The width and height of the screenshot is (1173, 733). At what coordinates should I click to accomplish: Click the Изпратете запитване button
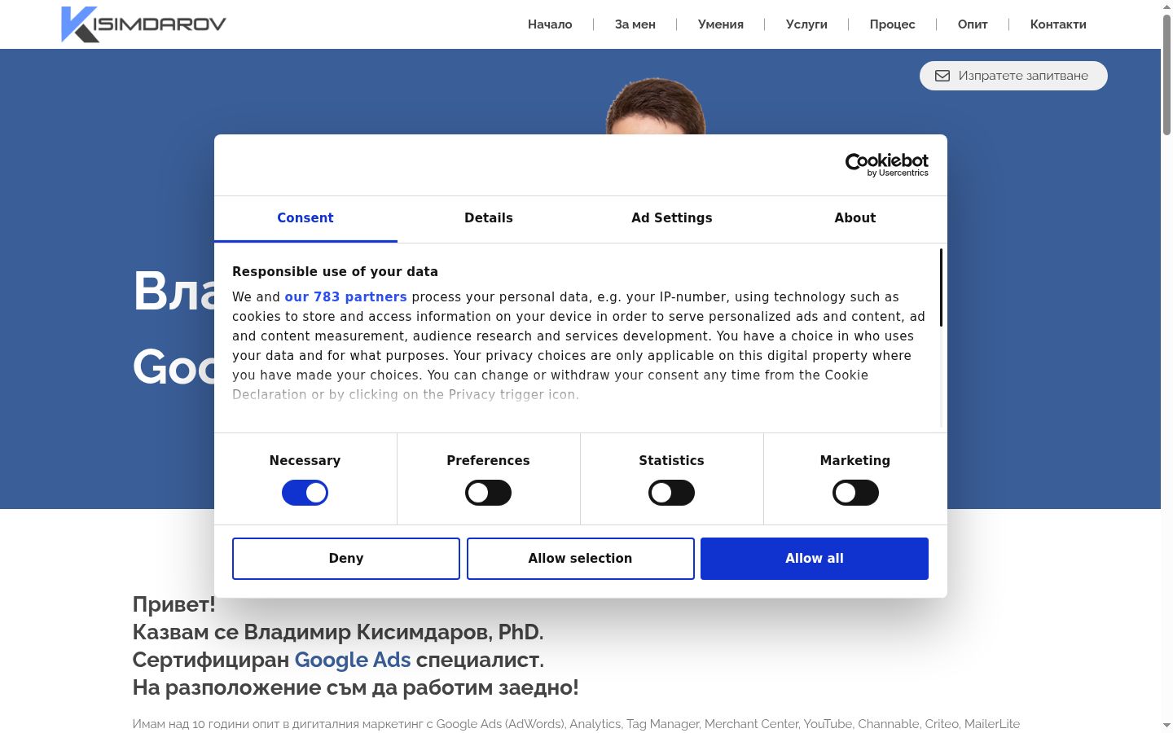click(1013, 76)
